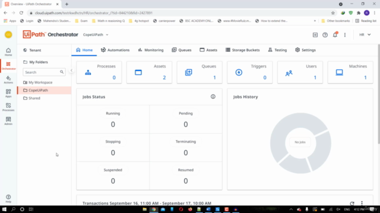The height and width of the screenshot is (213, 380).
Task: Bookmark page with star icon
Action: coord(333,13)
